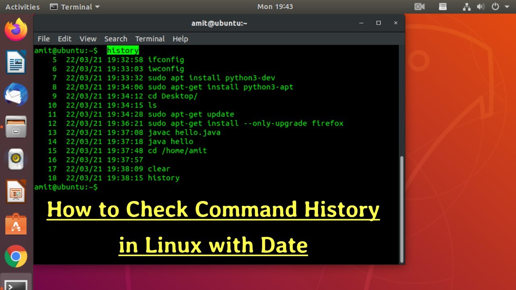Screen dimensions: 516x290
Task: Click 'sudo apt-get install python3-apt' line
Action: pyautogui.click(x=221, y=87)
